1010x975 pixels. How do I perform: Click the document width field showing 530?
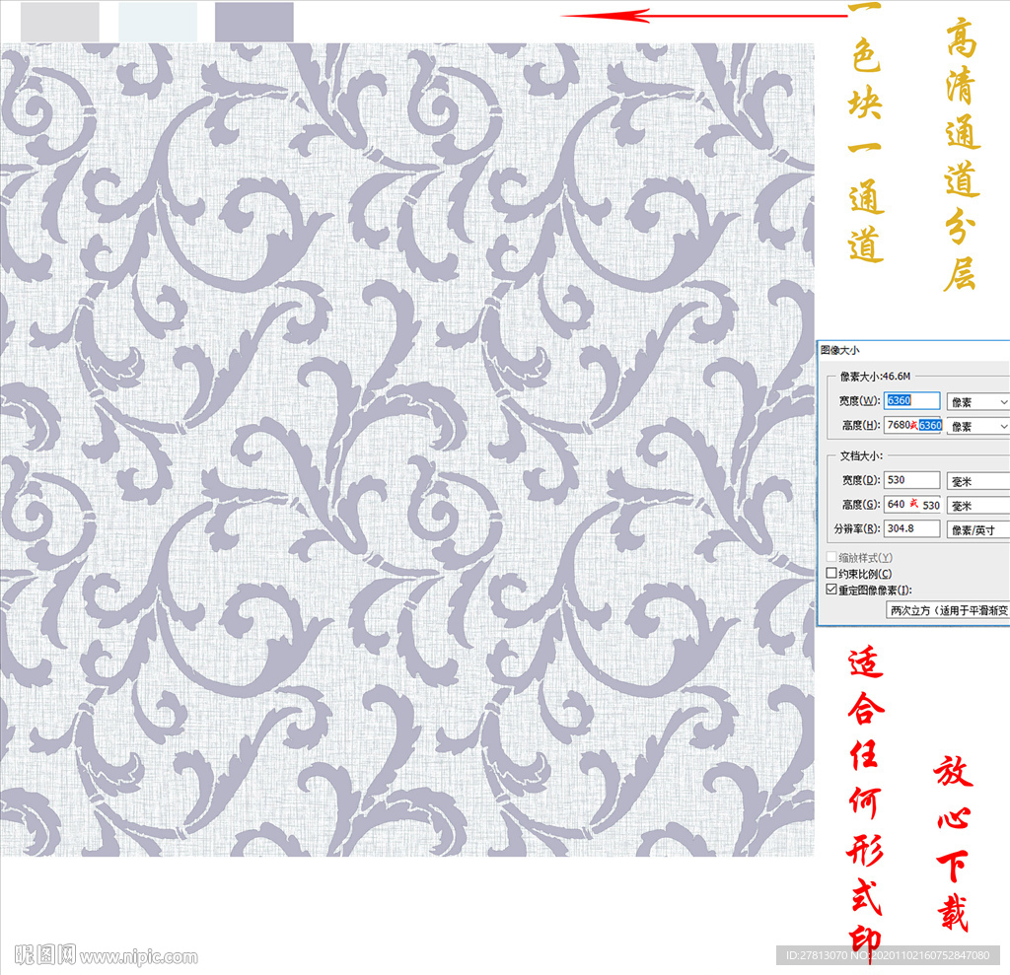pyautogui.click(x=911, y=480)
